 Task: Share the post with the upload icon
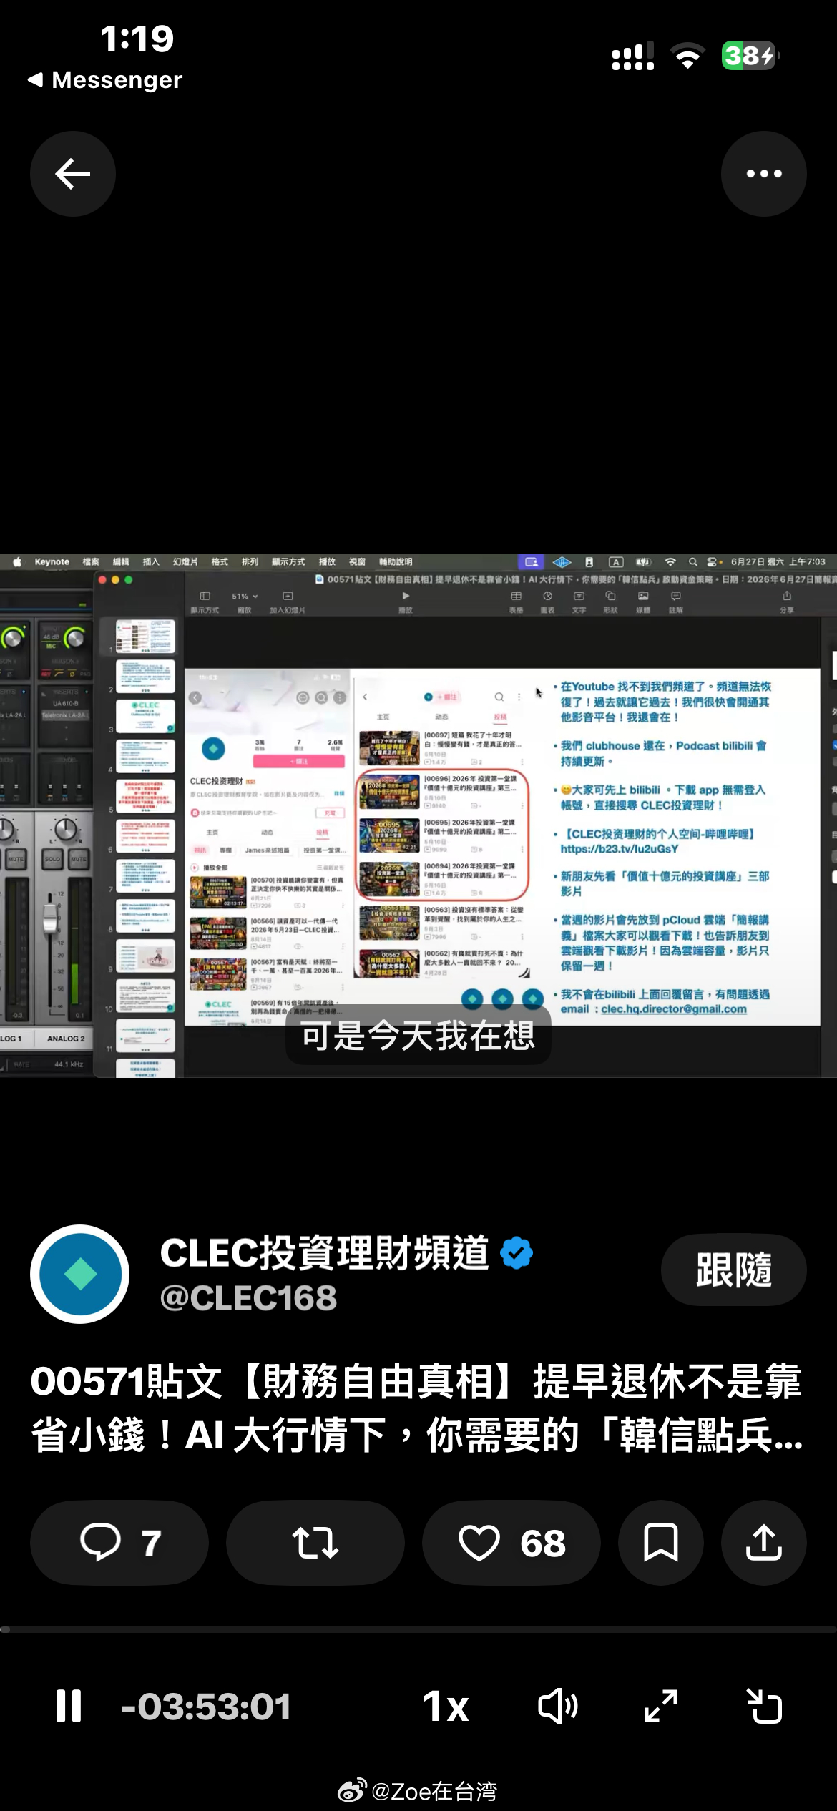(x=764, y=1543)
